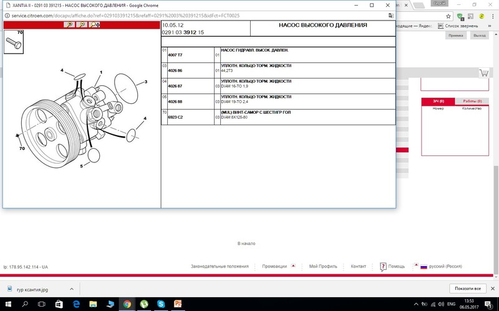Select the bolt thumbnail numbered 70
This screenshot has width=499, height=311.
(13, 42)
